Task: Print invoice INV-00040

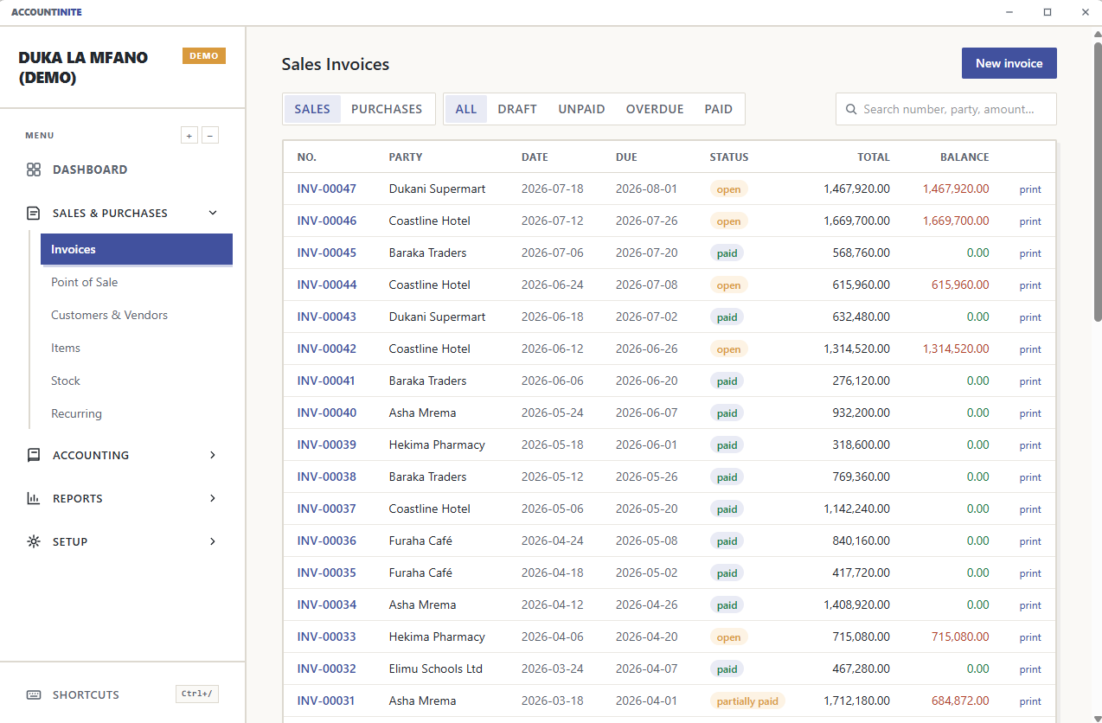Action: point(1030,413)
